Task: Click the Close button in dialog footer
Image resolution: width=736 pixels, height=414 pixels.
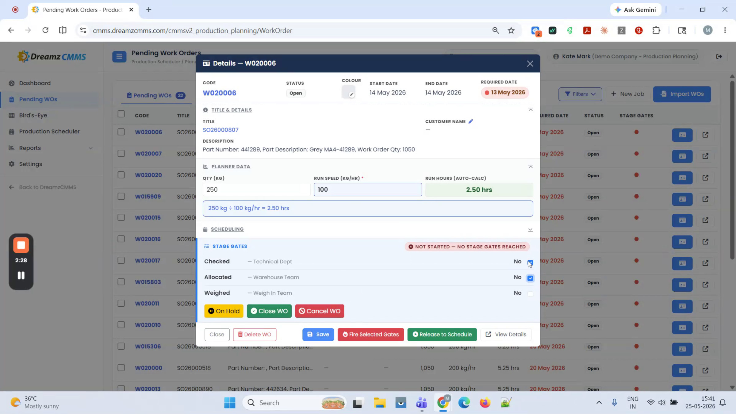Action: click(x=217, y=334)
